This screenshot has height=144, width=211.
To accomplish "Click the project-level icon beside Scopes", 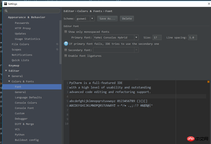I will tap(57, 50).
